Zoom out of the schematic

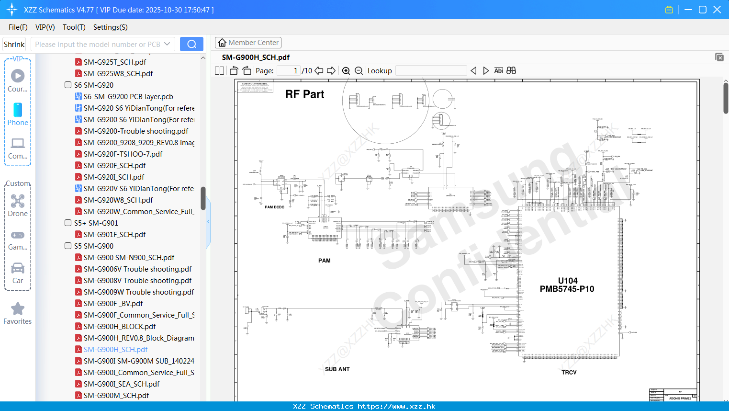pos(359,70)
